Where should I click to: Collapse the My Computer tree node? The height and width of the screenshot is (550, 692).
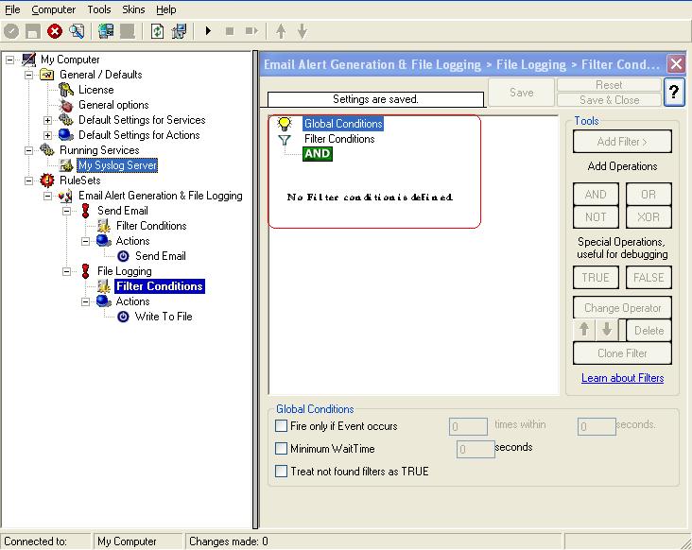point(9,60)
